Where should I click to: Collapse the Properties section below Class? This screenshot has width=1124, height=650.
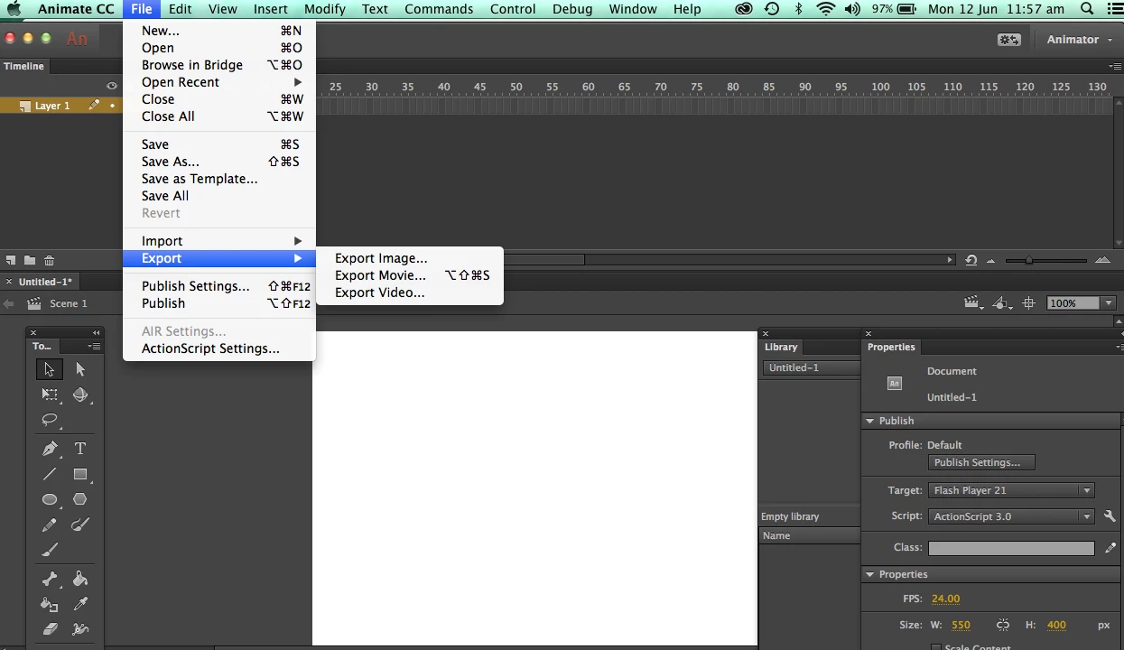pyautogui.click(x=870, y=574)
